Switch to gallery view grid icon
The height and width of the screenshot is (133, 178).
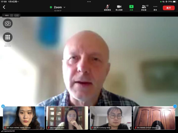(x=8, y=37)
